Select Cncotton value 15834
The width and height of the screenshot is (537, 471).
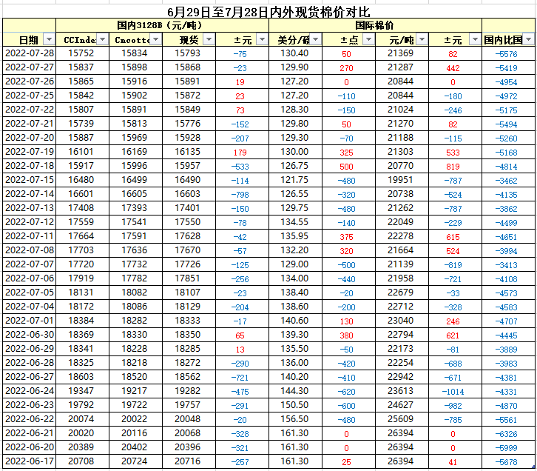[135, 53]
